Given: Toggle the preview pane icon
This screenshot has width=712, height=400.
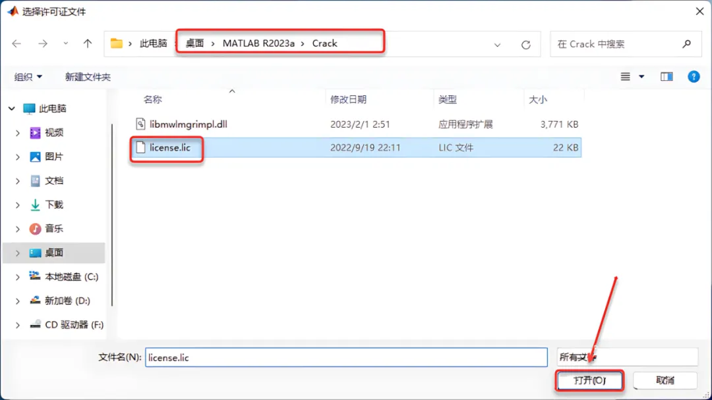Looking at the screenshot, I should [x=667, y=76].
